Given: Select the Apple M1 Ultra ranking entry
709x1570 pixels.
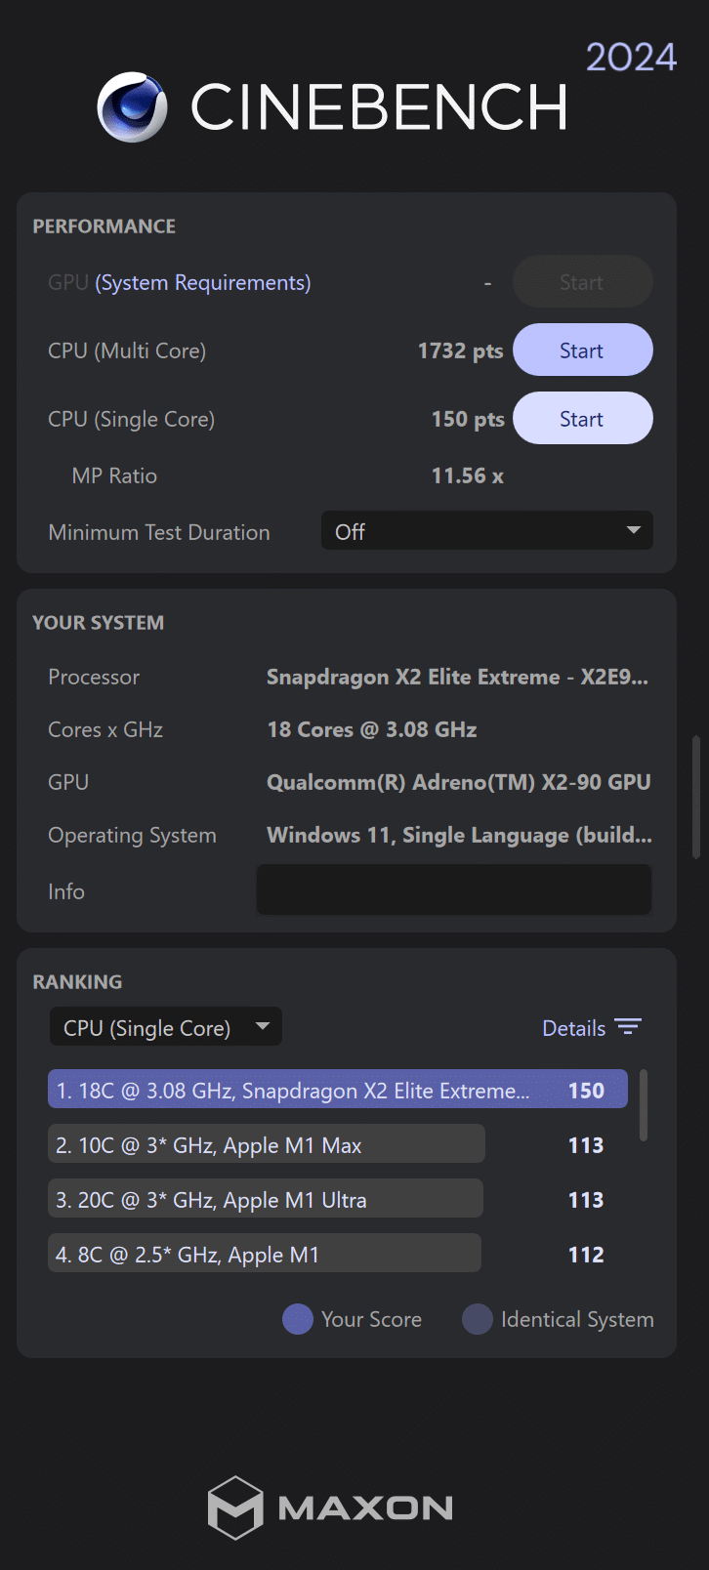Looking at the screenshot, I should coord(266,1199).
